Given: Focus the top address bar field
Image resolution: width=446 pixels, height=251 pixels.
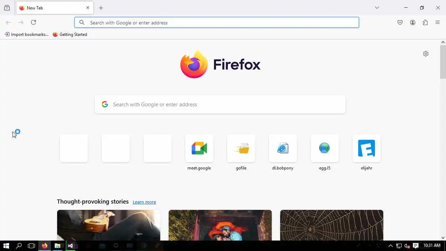Looking at the screenshot, I should coord(216,22).
